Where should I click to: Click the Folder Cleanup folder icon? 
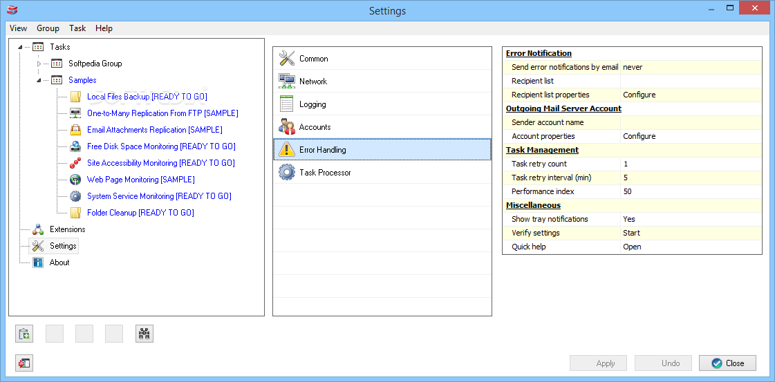pyautogui.click(x=75, y=213)
